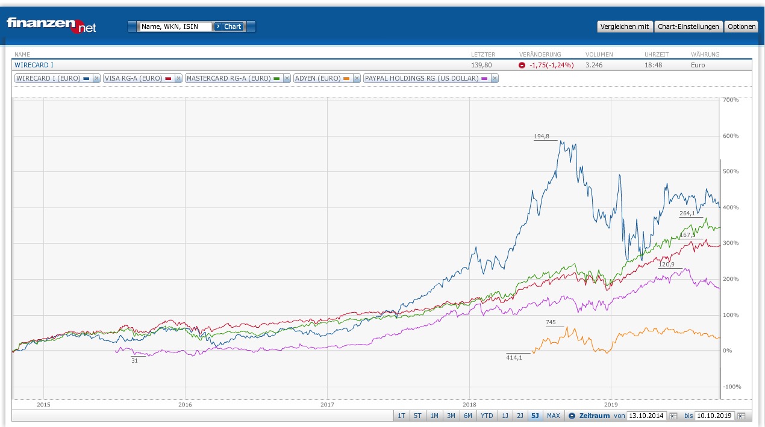Open Chart-Einstellungen
Screen dimensions: 765x427
tap(688, 26)
